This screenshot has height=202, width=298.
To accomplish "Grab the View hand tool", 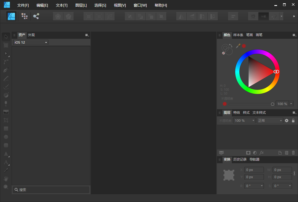I will 6,178.
